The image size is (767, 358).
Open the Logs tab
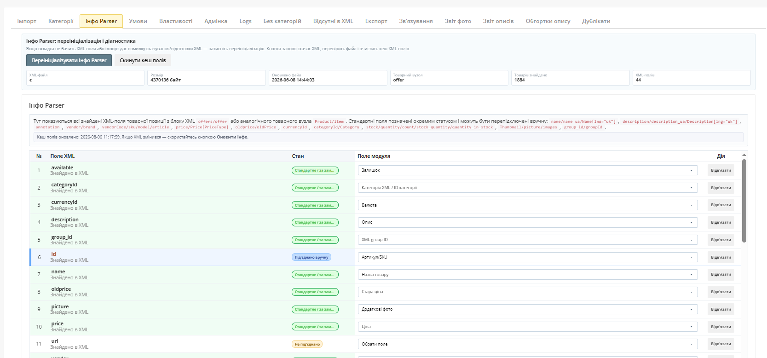[x=245, y=21]
